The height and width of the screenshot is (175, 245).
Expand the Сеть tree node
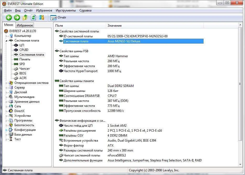click(x=6, y=107)
